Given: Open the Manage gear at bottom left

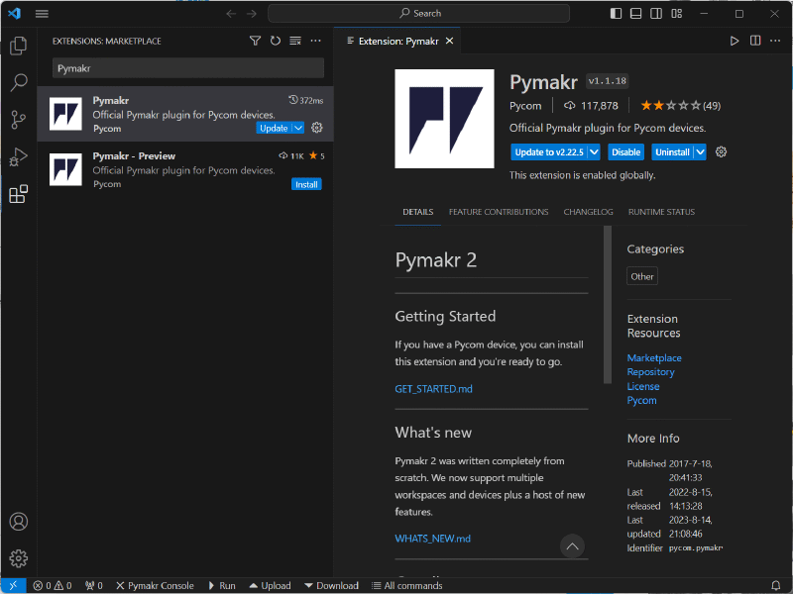Looking at the screenshot, I should (x=18, y=558).
